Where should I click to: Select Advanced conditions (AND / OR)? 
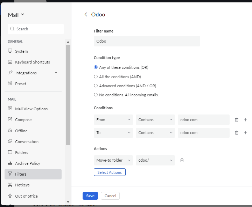[x=96, y=86]
